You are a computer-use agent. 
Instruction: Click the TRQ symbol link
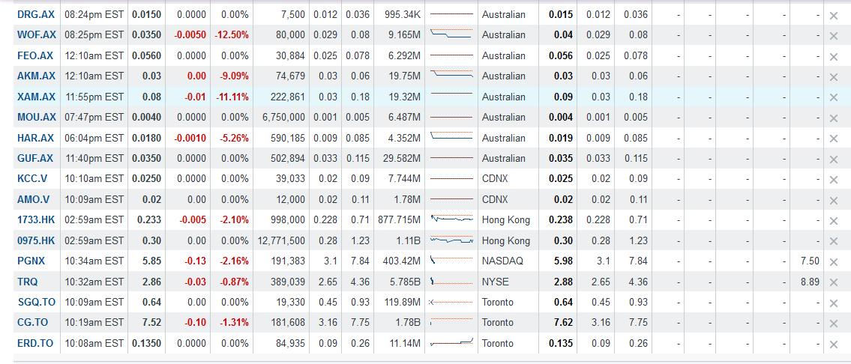[27, 282]
